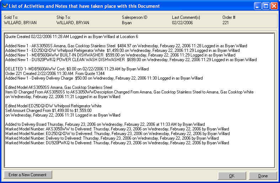Click the Order # value 221
The width and height of the screenshot is (280, 183).
coord(226,23)
